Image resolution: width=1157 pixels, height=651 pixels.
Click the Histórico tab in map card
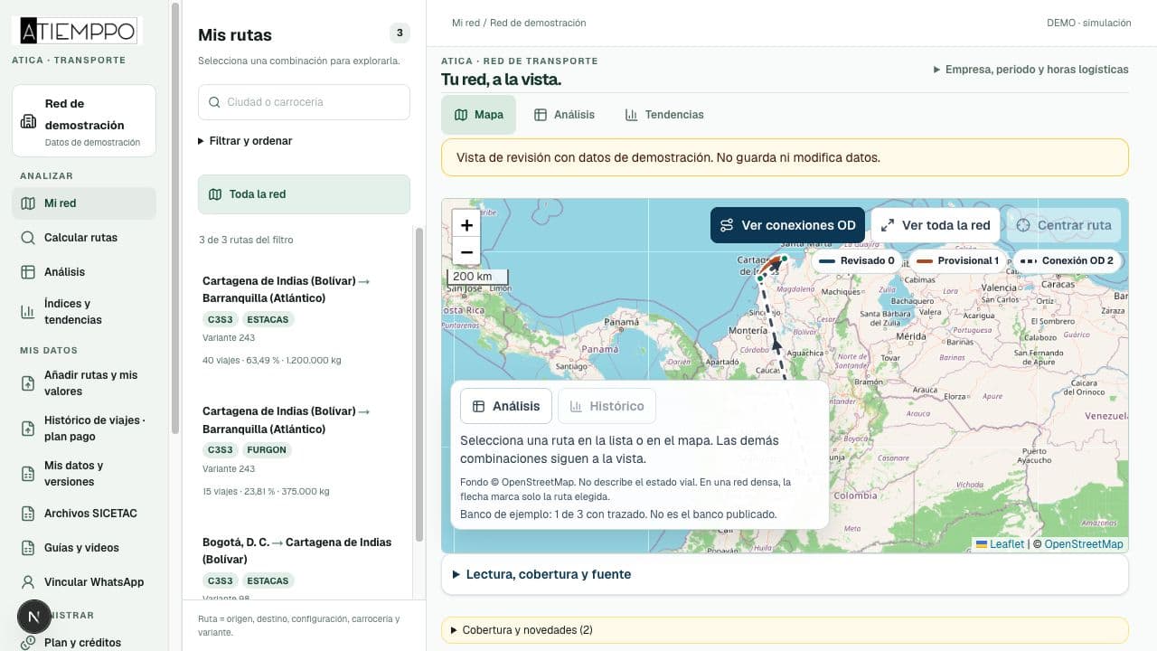[x=607, y=406]
